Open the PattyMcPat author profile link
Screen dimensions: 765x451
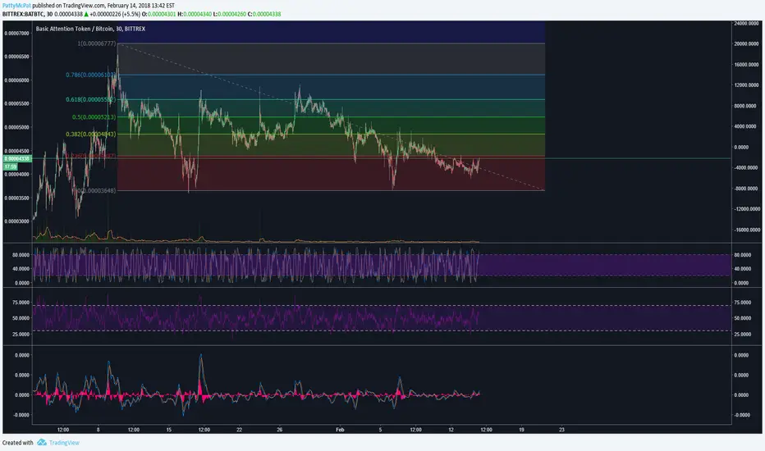(x=16, y=6)
